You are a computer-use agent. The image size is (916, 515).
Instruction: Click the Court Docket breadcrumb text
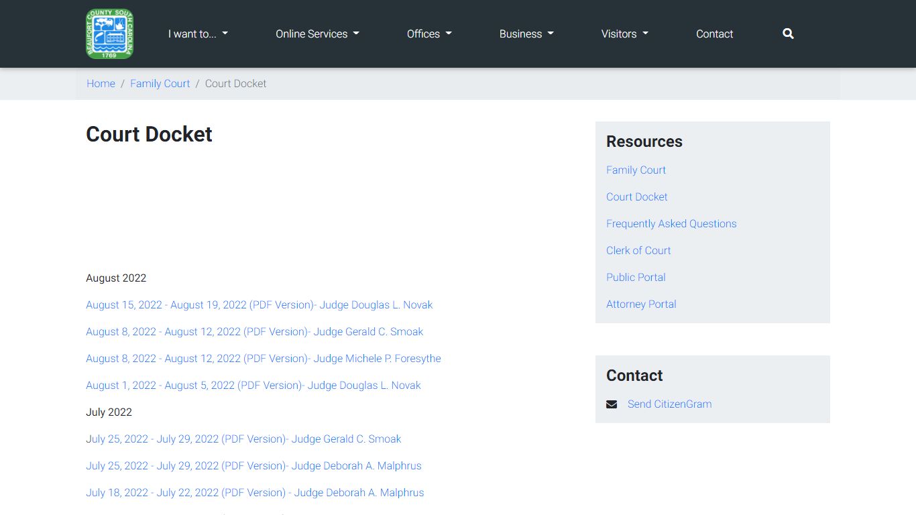coord(235,84)
